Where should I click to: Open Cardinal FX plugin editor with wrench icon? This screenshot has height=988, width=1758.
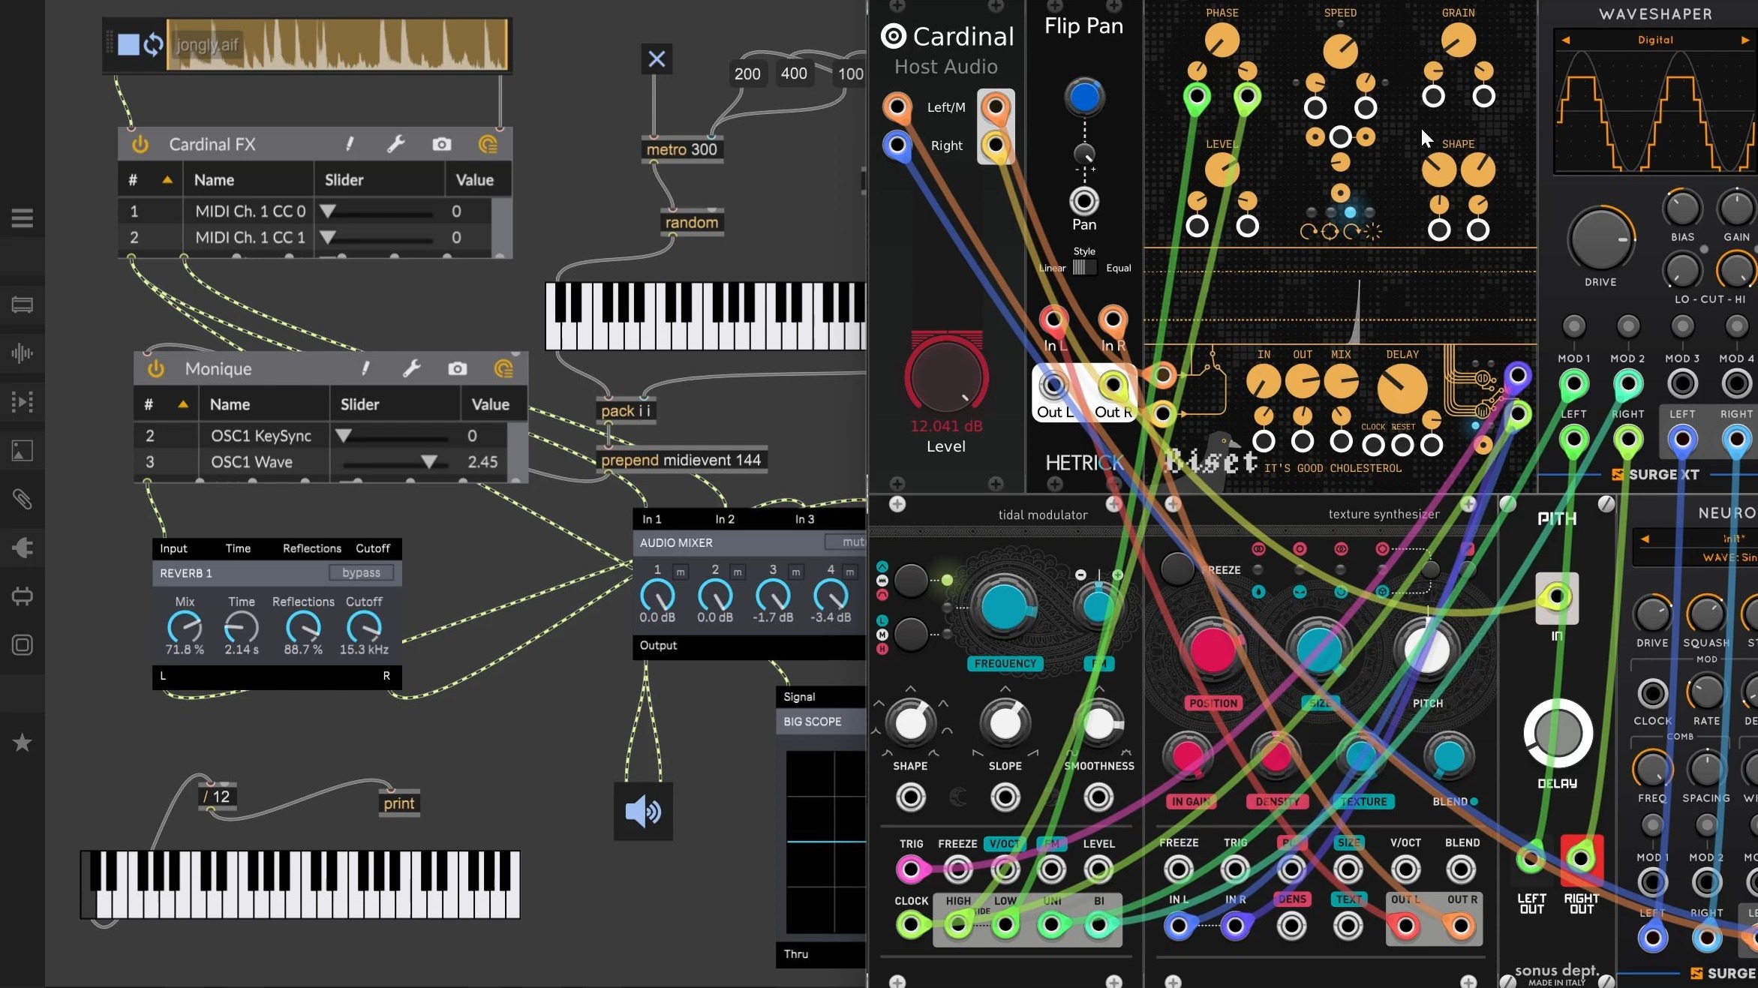pos(395,144)
